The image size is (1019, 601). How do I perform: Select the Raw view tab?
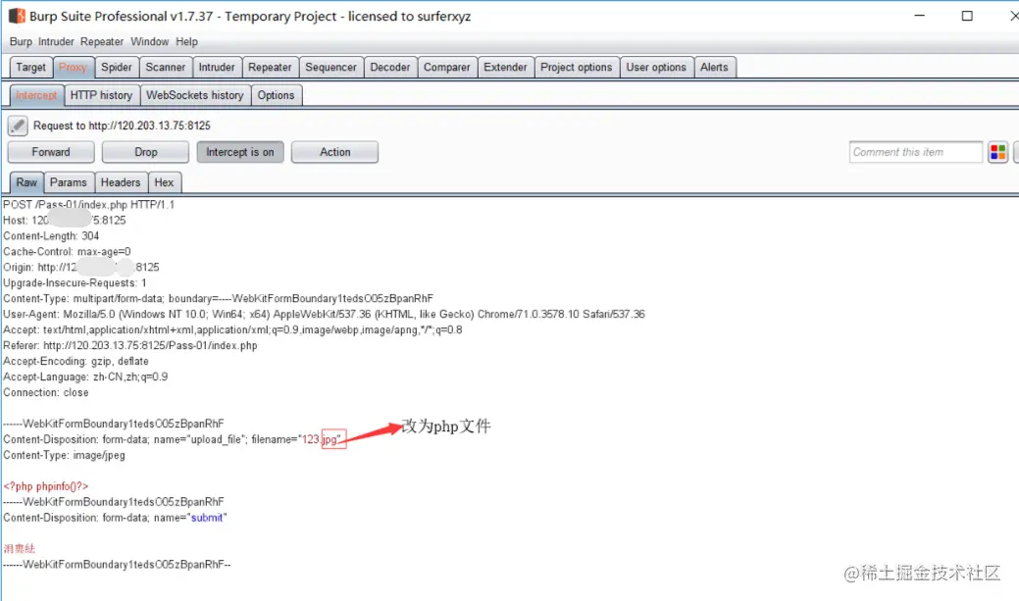26,182
